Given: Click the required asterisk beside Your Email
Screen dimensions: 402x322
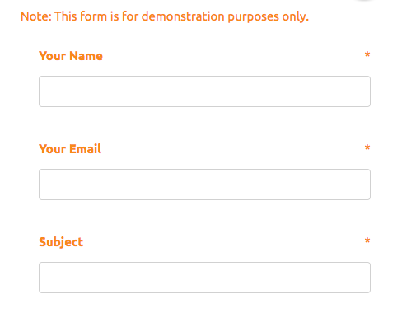Looking at the screenshot, I should pos(367,147).
